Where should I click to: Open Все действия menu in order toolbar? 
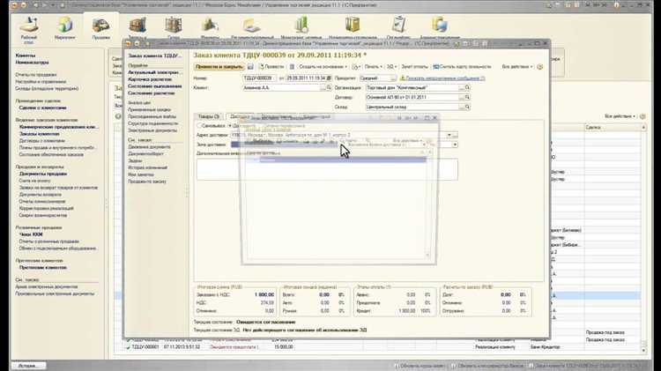[x=517, y=67]
